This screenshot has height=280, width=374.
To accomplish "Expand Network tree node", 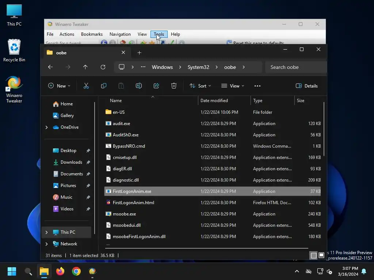I will point(46,244).
